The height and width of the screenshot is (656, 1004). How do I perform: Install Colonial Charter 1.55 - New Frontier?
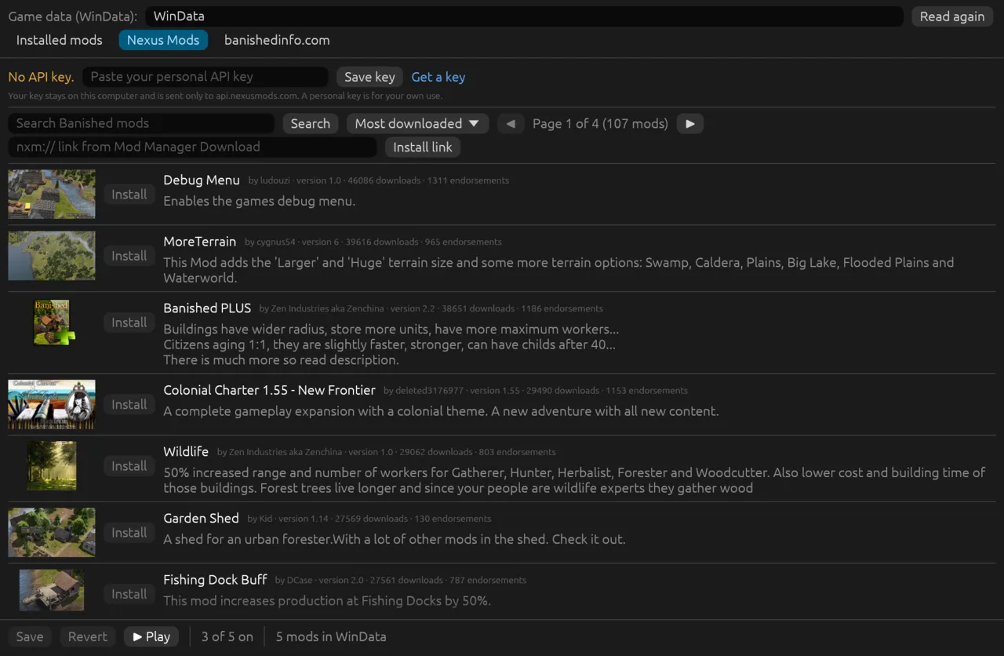[129, 404]
